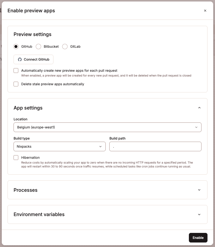Click the Build path input field
The height and width of the screenshot is (247, 215).
(155, 146)
